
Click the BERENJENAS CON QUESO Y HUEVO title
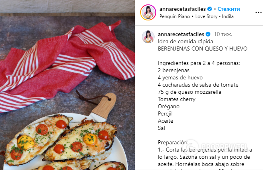pyautogui.click(x=203, y=49)
